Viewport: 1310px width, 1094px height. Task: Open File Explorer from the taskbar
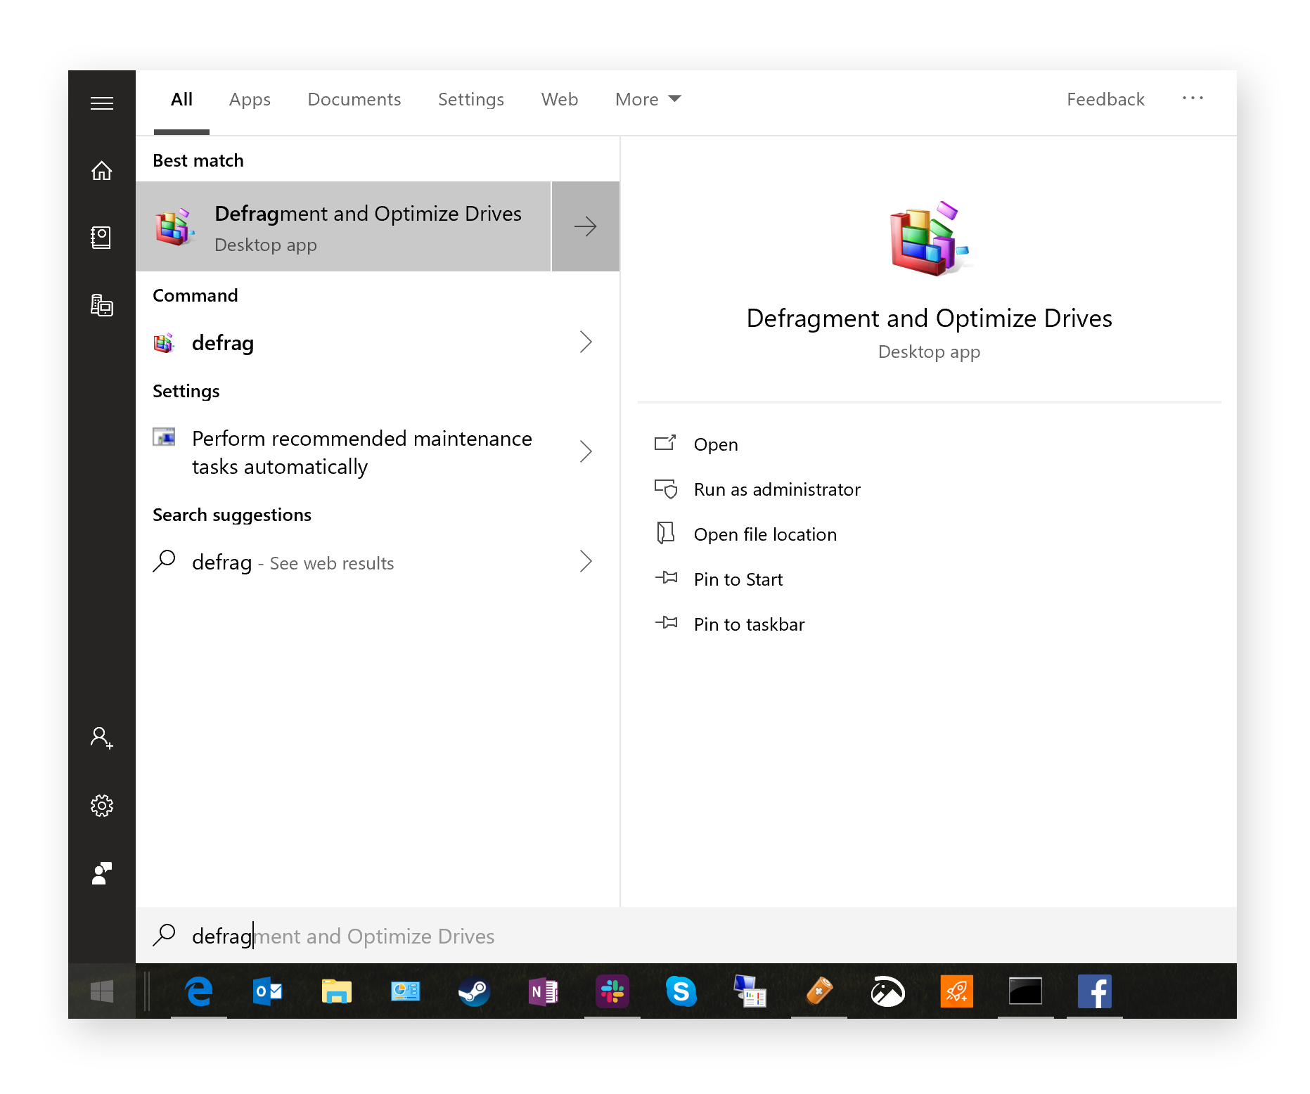pos(337,991)
